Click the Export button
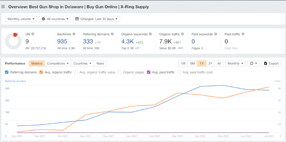 tap(271, 63)
